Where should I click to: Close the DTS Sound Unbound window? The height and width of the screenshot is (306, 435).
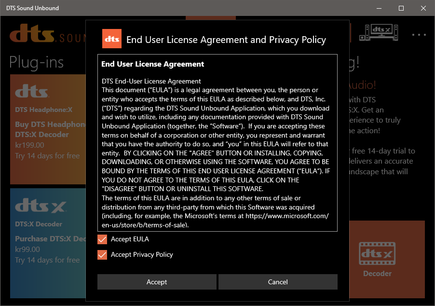423,8
